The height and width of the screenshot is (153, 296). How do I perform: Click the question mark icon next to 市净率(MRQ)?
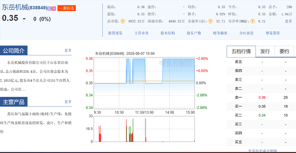(x=253, y=21)
